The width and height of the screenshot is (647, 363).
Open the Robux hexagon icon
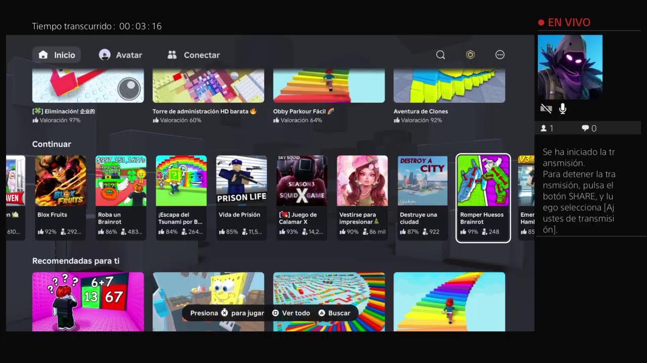pos(471,55)
